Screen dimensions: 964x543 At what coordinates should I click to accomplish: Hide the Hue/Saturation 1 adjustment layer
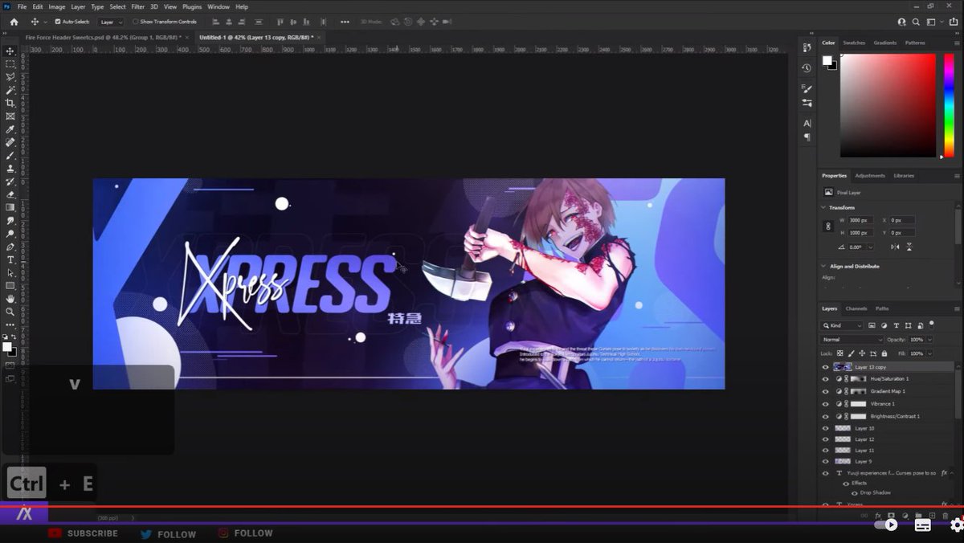(x=825, y=378)
